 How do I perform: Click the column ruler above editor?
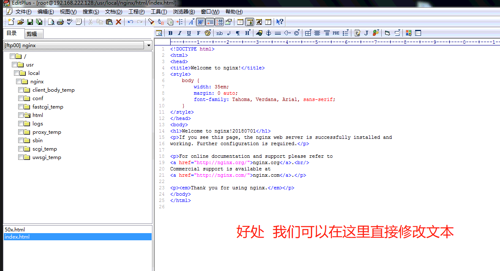tap(335, 42)
